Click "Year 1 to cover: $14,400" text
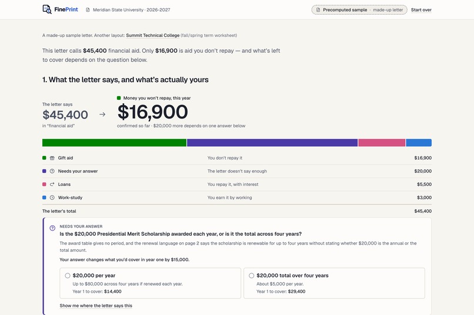This screenshot has height=315, width=474. (96, 292)
